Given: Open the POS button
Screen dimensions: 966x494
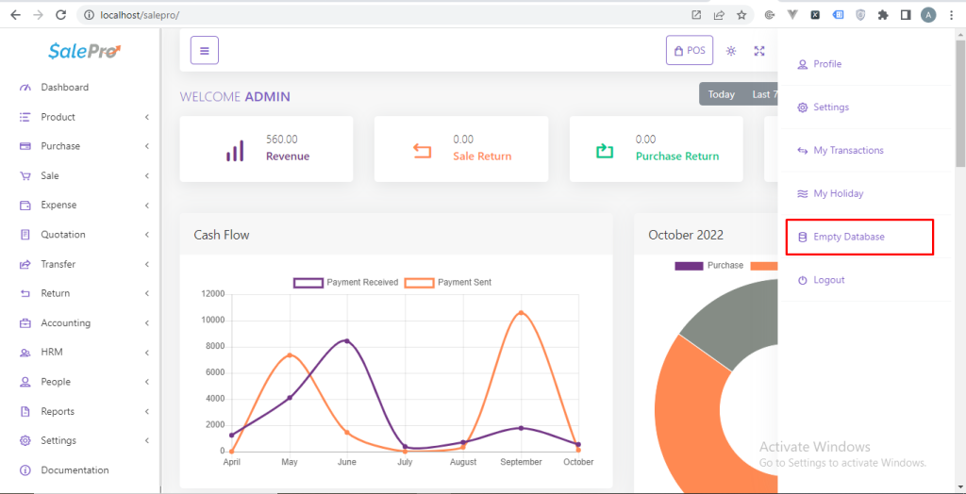Looking at the screenshot, I should tap(689, 51).
